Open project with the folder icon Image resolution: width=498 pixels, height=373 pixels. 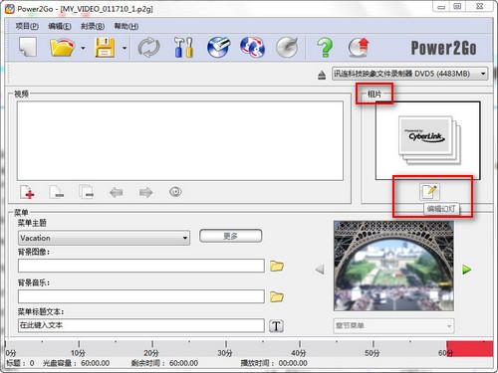[x=62, y=48]
